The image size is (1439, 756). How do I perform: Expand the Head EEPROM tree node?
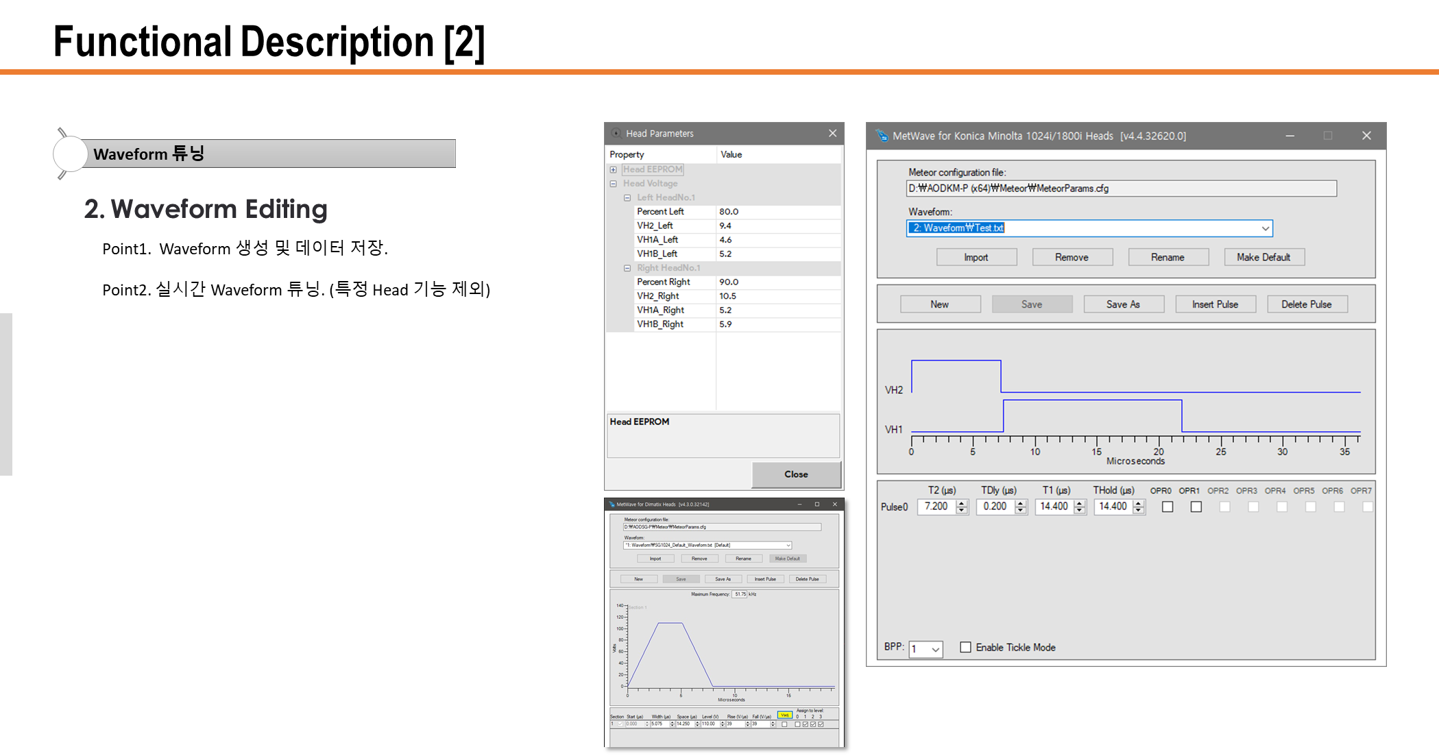coord(614,169)
